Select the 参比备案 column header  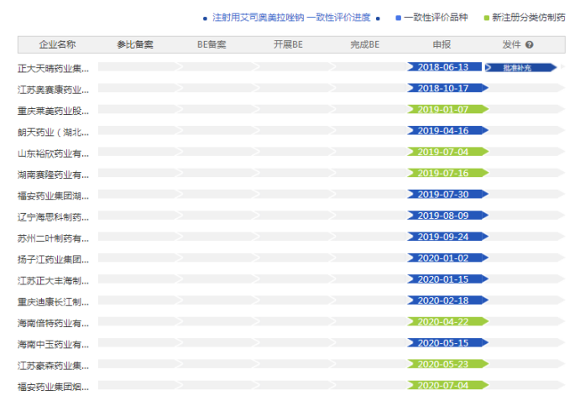(x=135, y=44)
